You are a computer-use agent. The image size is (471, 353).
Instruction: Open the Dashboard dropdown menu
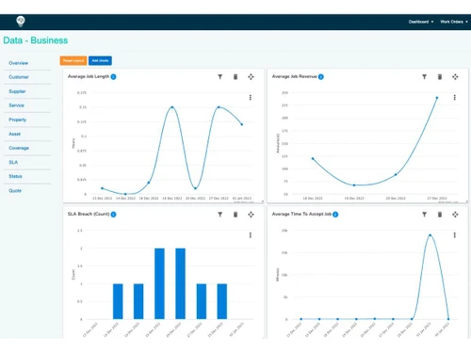(x=421, y=22)
